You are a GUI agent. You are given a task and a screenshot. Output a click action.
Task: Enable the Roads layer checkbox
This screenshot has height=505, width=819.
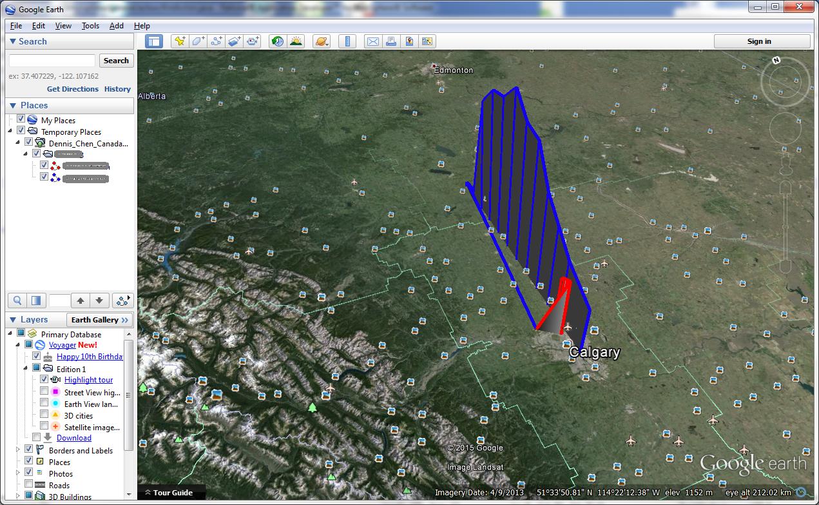tap(28, 484)
